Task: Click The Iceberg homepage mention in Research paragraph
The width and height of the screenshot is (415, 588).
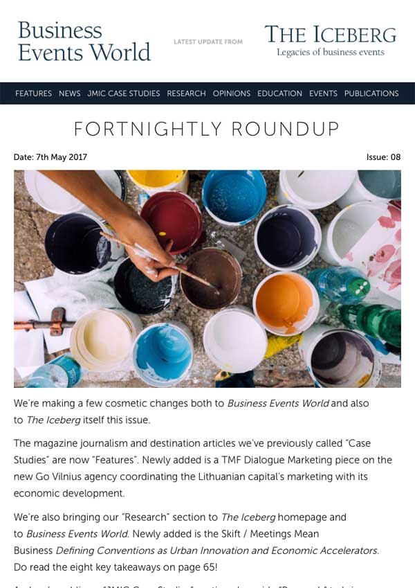Action: coord(247,517)
